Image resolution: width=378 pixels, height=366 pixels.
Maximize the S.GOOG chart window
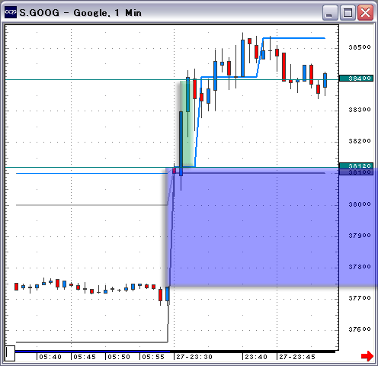[x=348, y=12]
